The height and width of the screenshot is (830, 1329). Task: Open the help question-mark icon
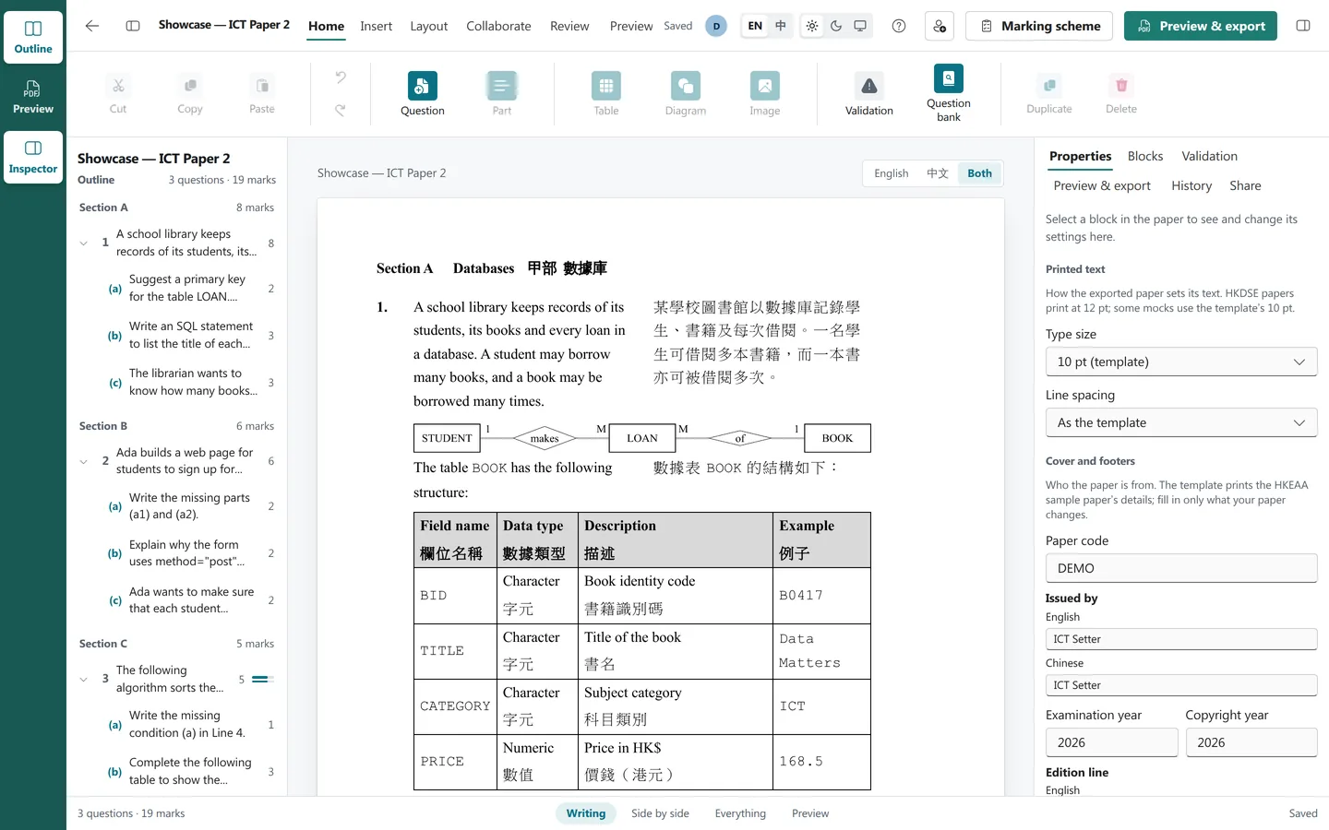(899, 26)
